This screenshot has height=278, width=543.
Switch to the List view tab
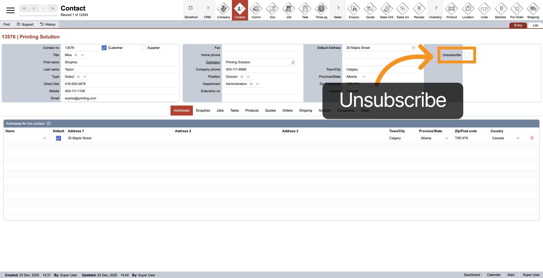[535, 25]
